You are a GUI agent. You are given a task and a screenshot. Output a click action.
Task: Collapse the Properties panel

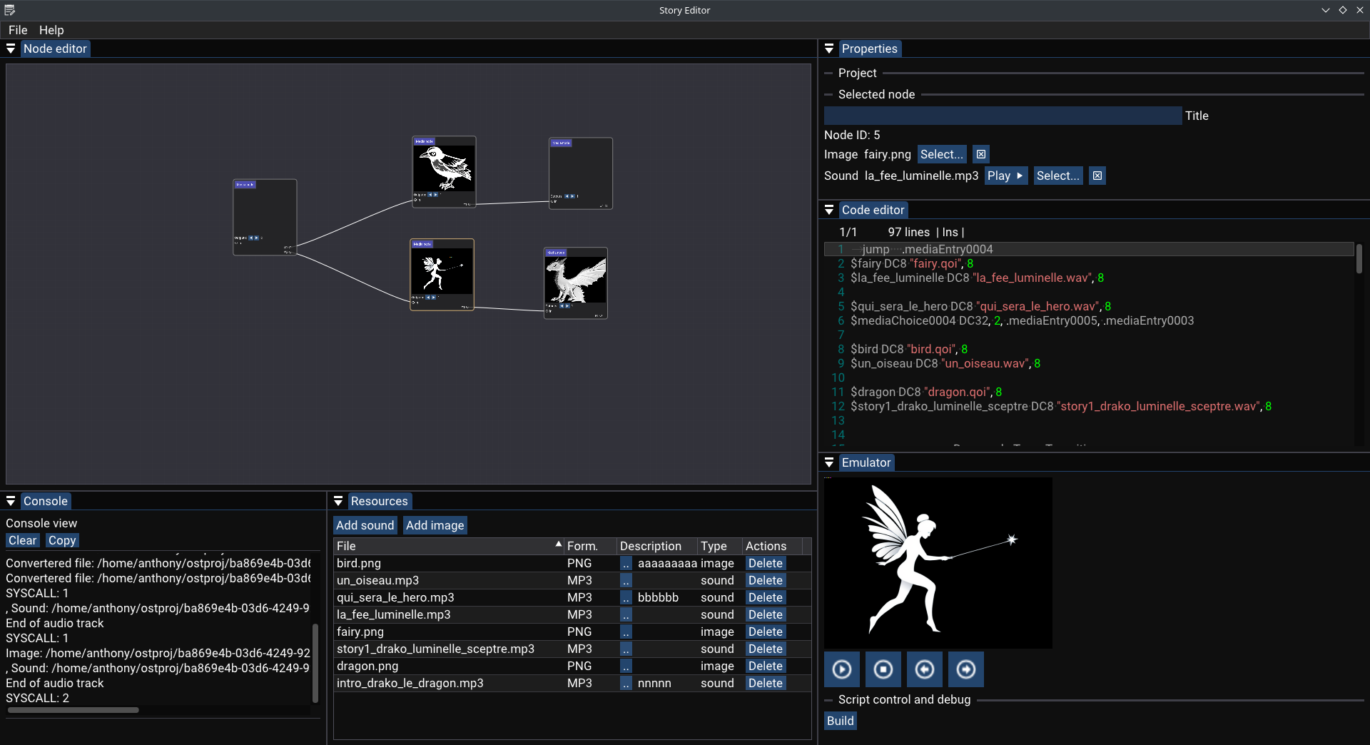829,49
